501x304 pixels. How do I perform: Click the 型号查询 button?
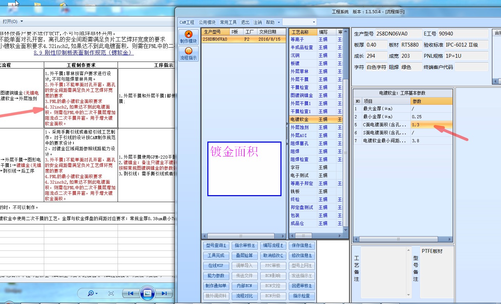[x=216, y=246]
